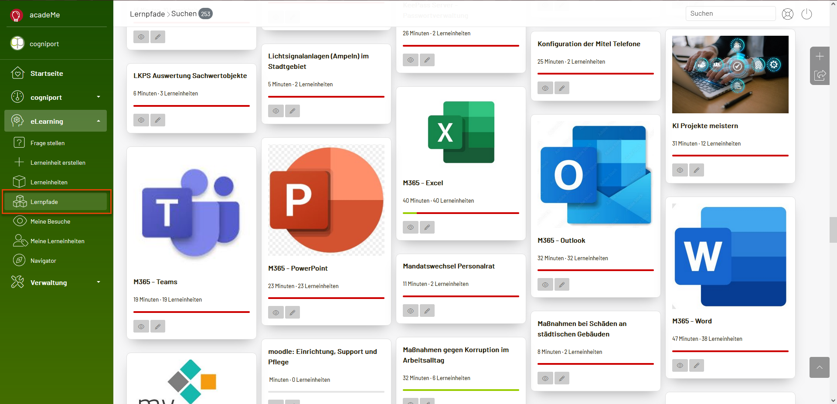View M365 – Teams via eye icon
Viewport: 837px width, 404px height.
pyautogui.click(x=141, y=326)
